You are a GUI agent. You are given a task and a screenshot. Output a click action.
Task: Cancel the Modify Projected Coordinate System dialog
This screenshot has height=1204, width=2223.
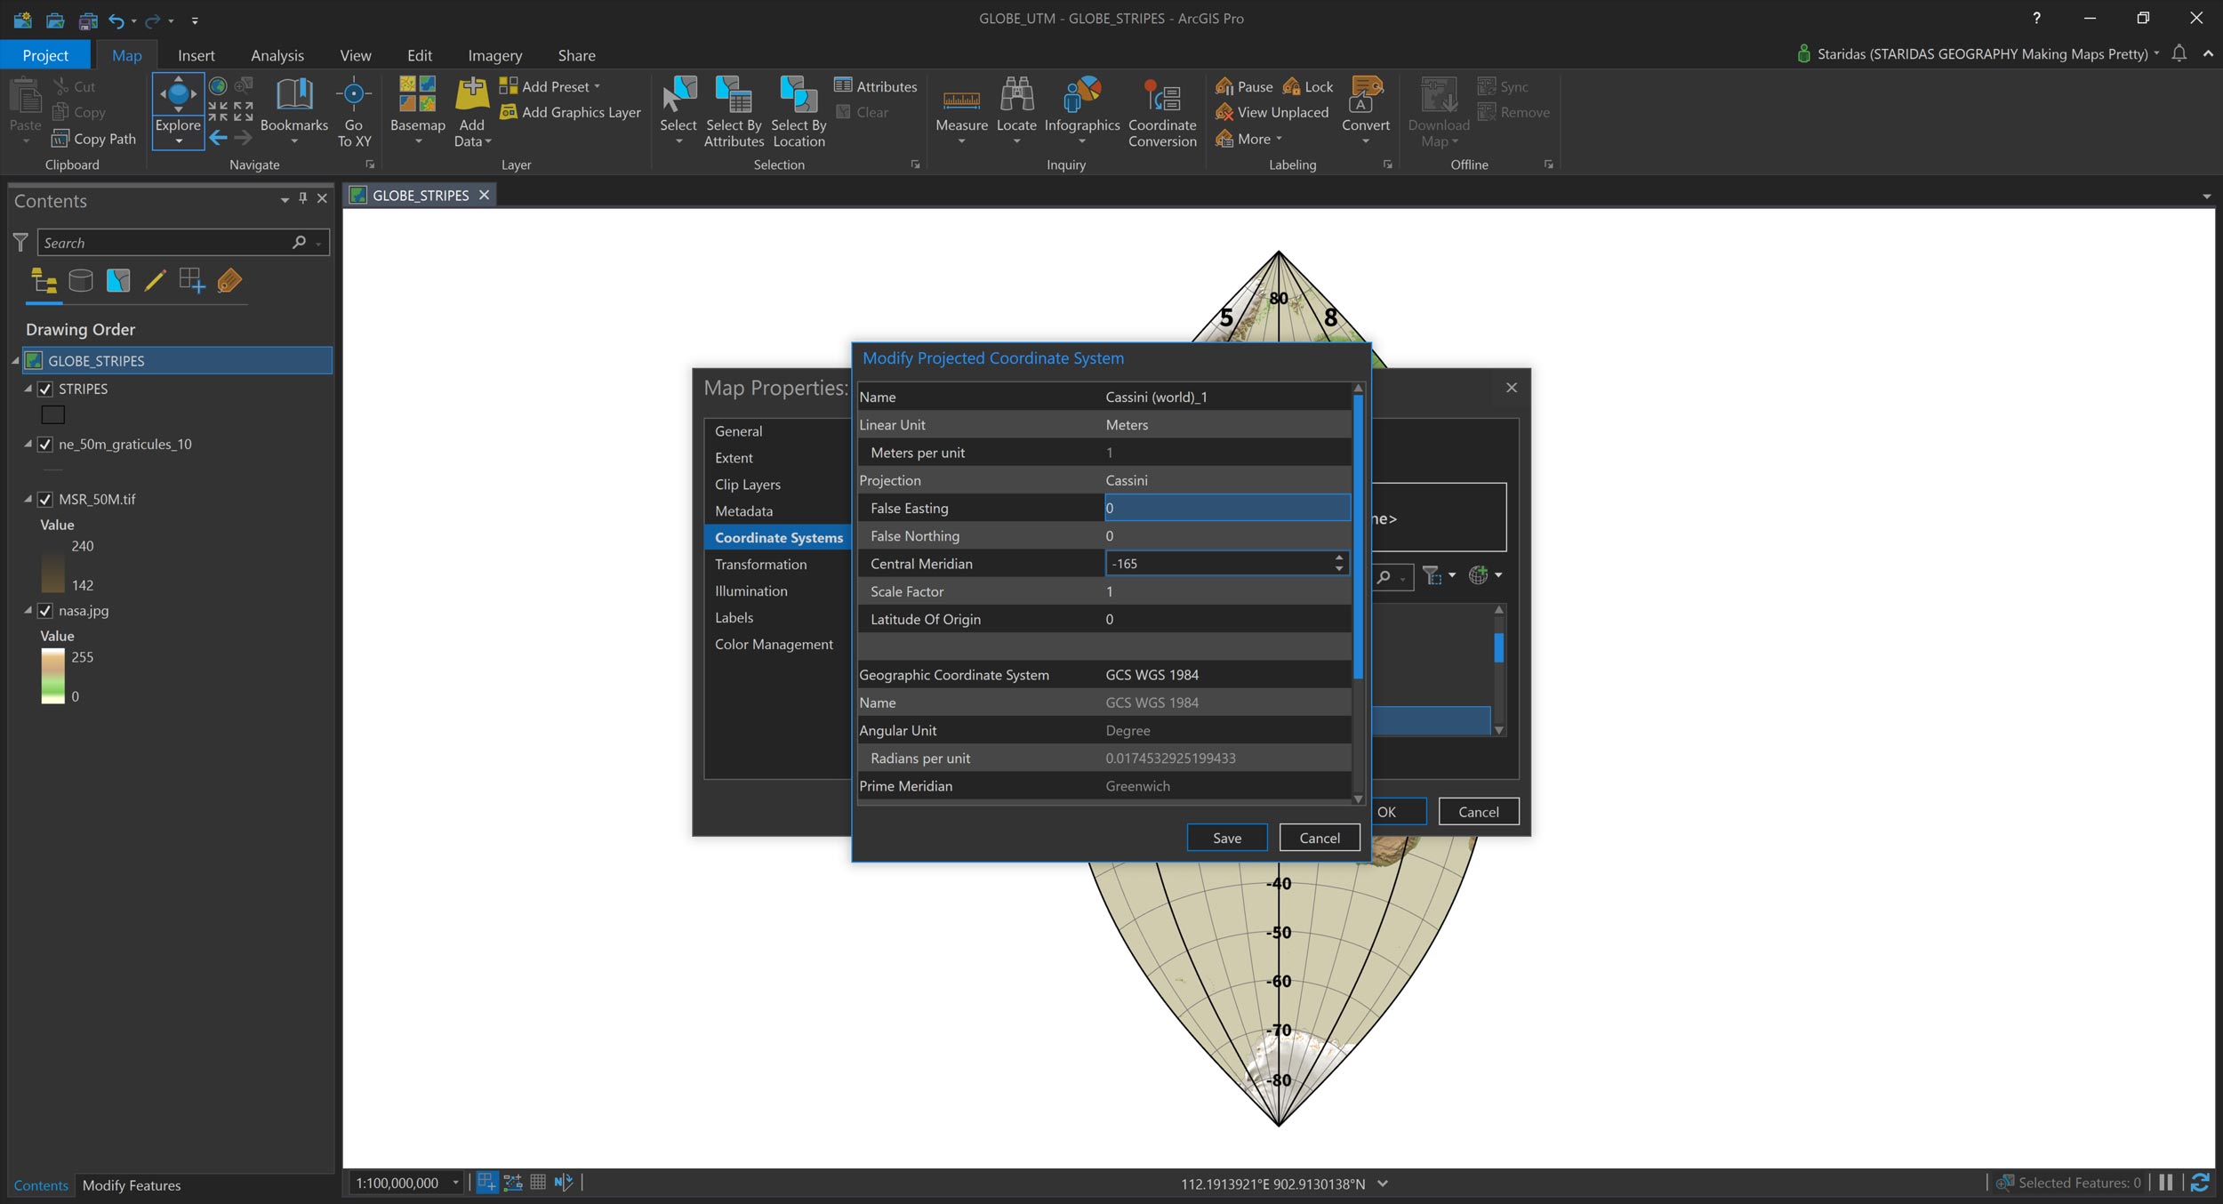click(x=1319, y=838)
